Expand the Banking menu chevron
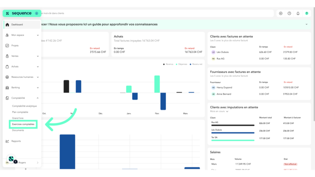315x177 pixels. pyautogui.click(x=38, y=88)
